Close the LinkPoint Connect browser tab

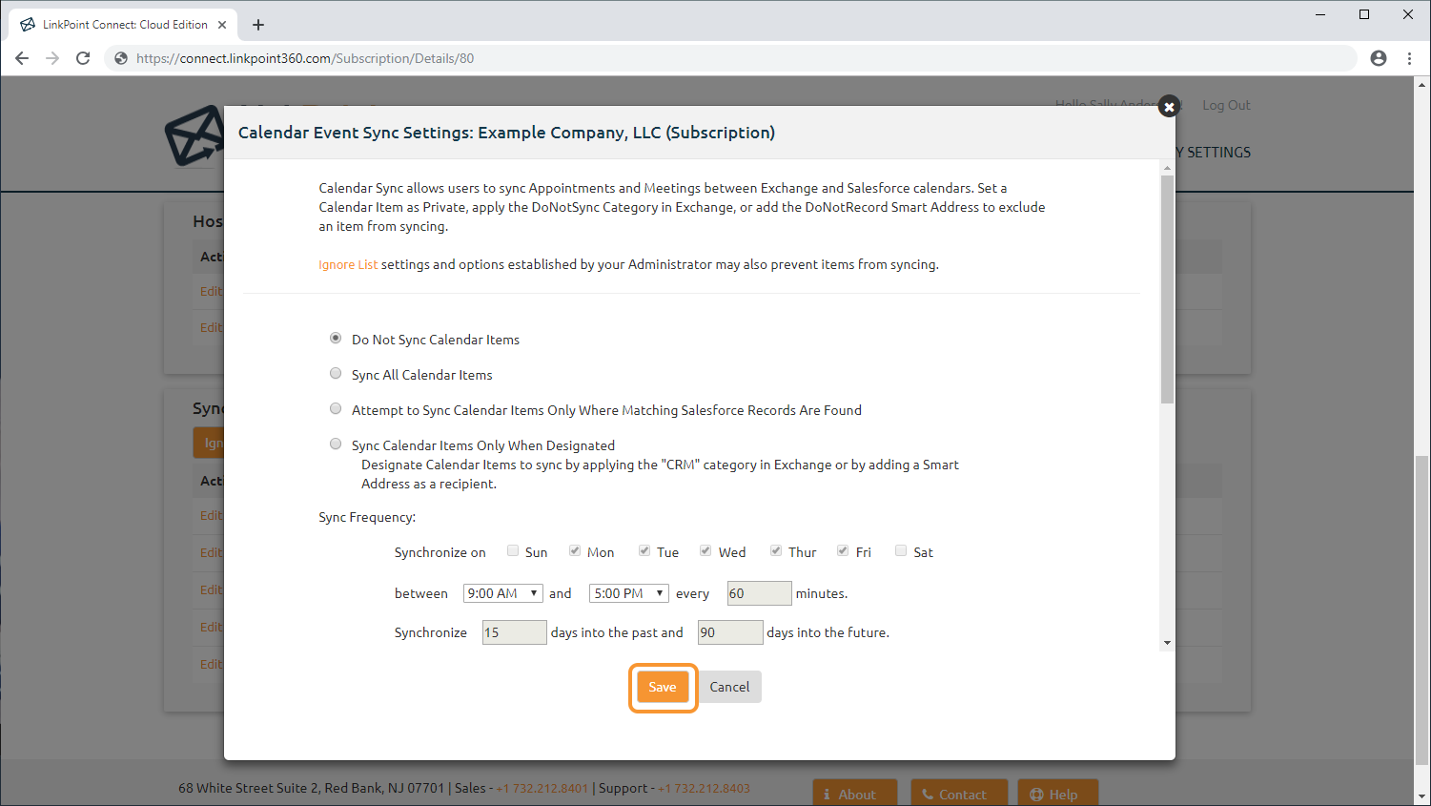(x=222, y=25)
